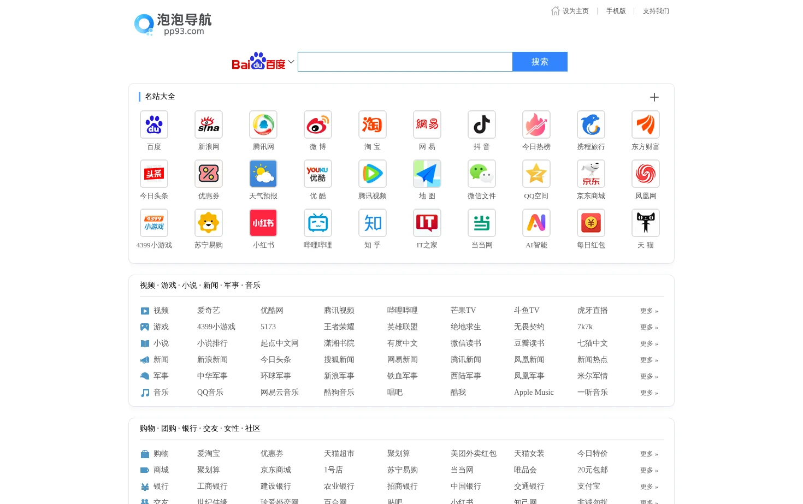Open the 苏宁易购 lion icon
Screen dimensions: 803x504
pos(209,223)
